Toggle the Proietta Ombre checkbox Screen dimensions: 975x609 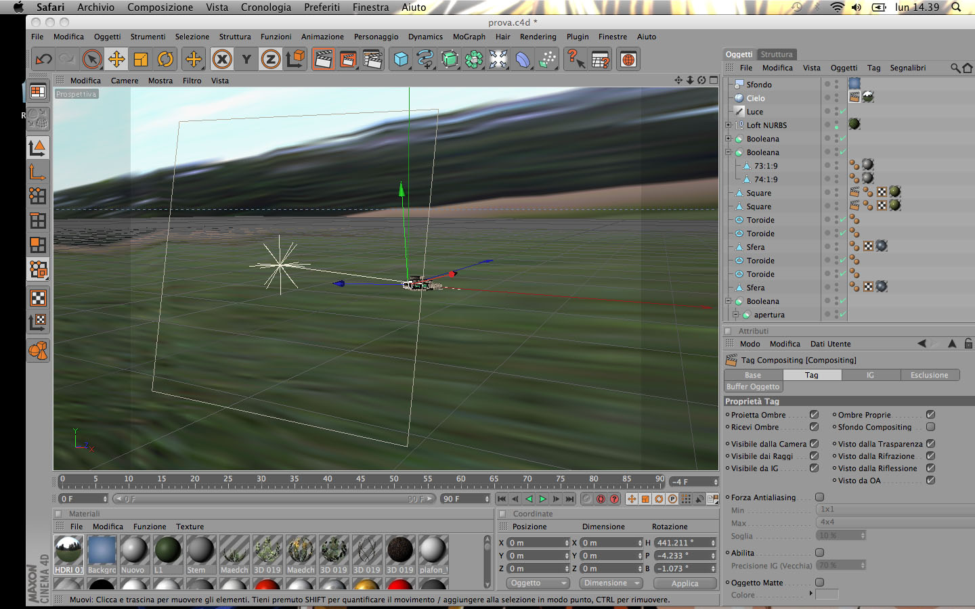tap(815, 415)
